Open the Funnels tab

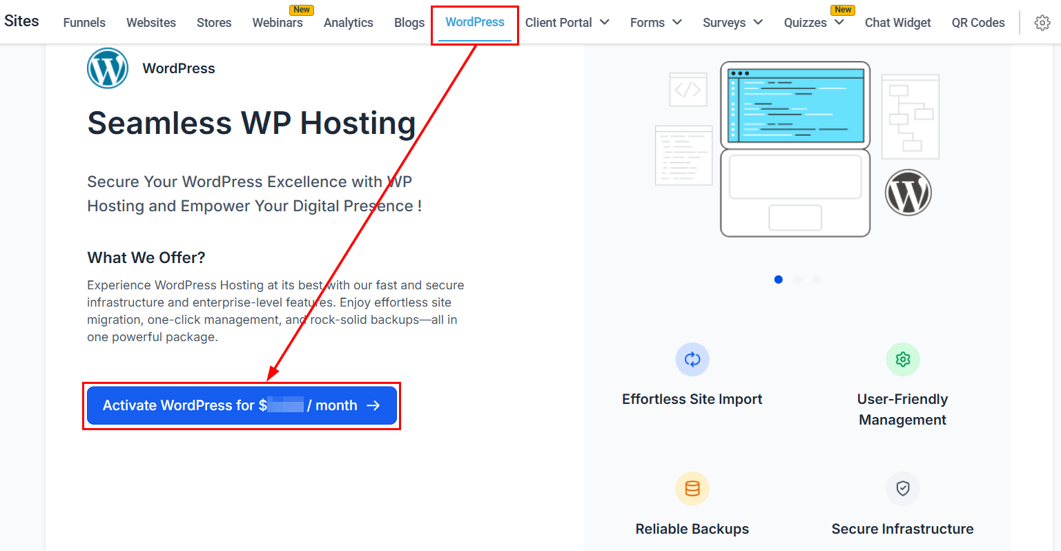pyautogui.click(x=84, y=23)
